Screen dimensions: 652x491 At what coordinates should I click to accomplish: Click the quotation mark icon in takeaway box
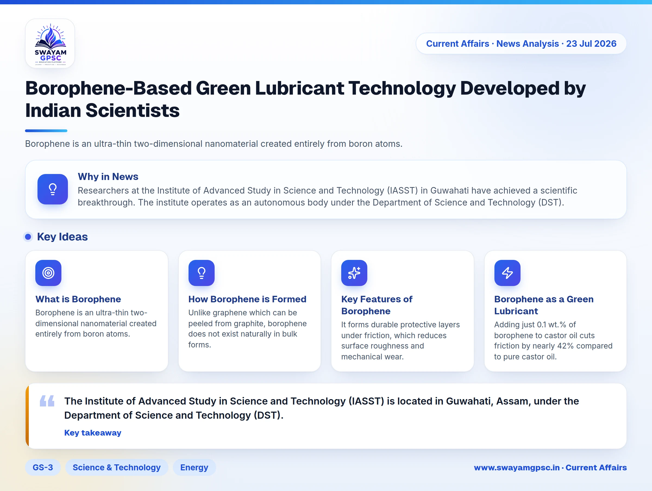coord(47,401)
